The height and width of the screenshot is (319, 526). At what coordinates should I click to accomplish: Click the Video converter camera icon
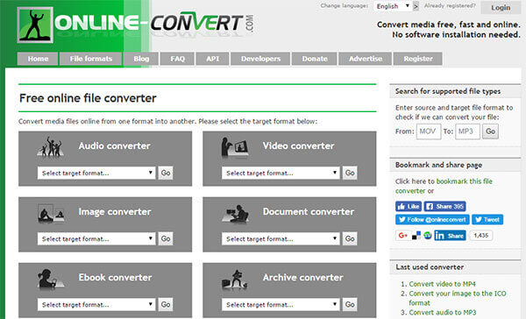(x=234, y=147)
